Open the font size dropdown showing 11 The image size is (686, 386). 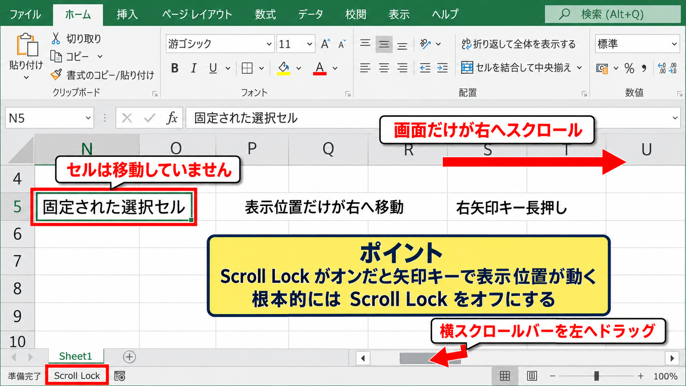(309, 44)
